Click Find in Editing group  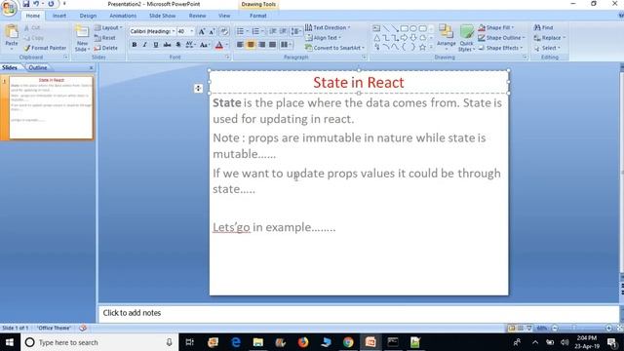544,27
